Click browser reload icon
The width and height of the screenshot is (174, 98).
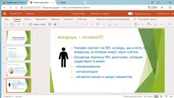click(16, 8)
